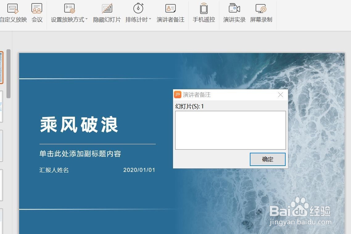Expand the 排练计时 dropdown arrow

click(150, 19)
